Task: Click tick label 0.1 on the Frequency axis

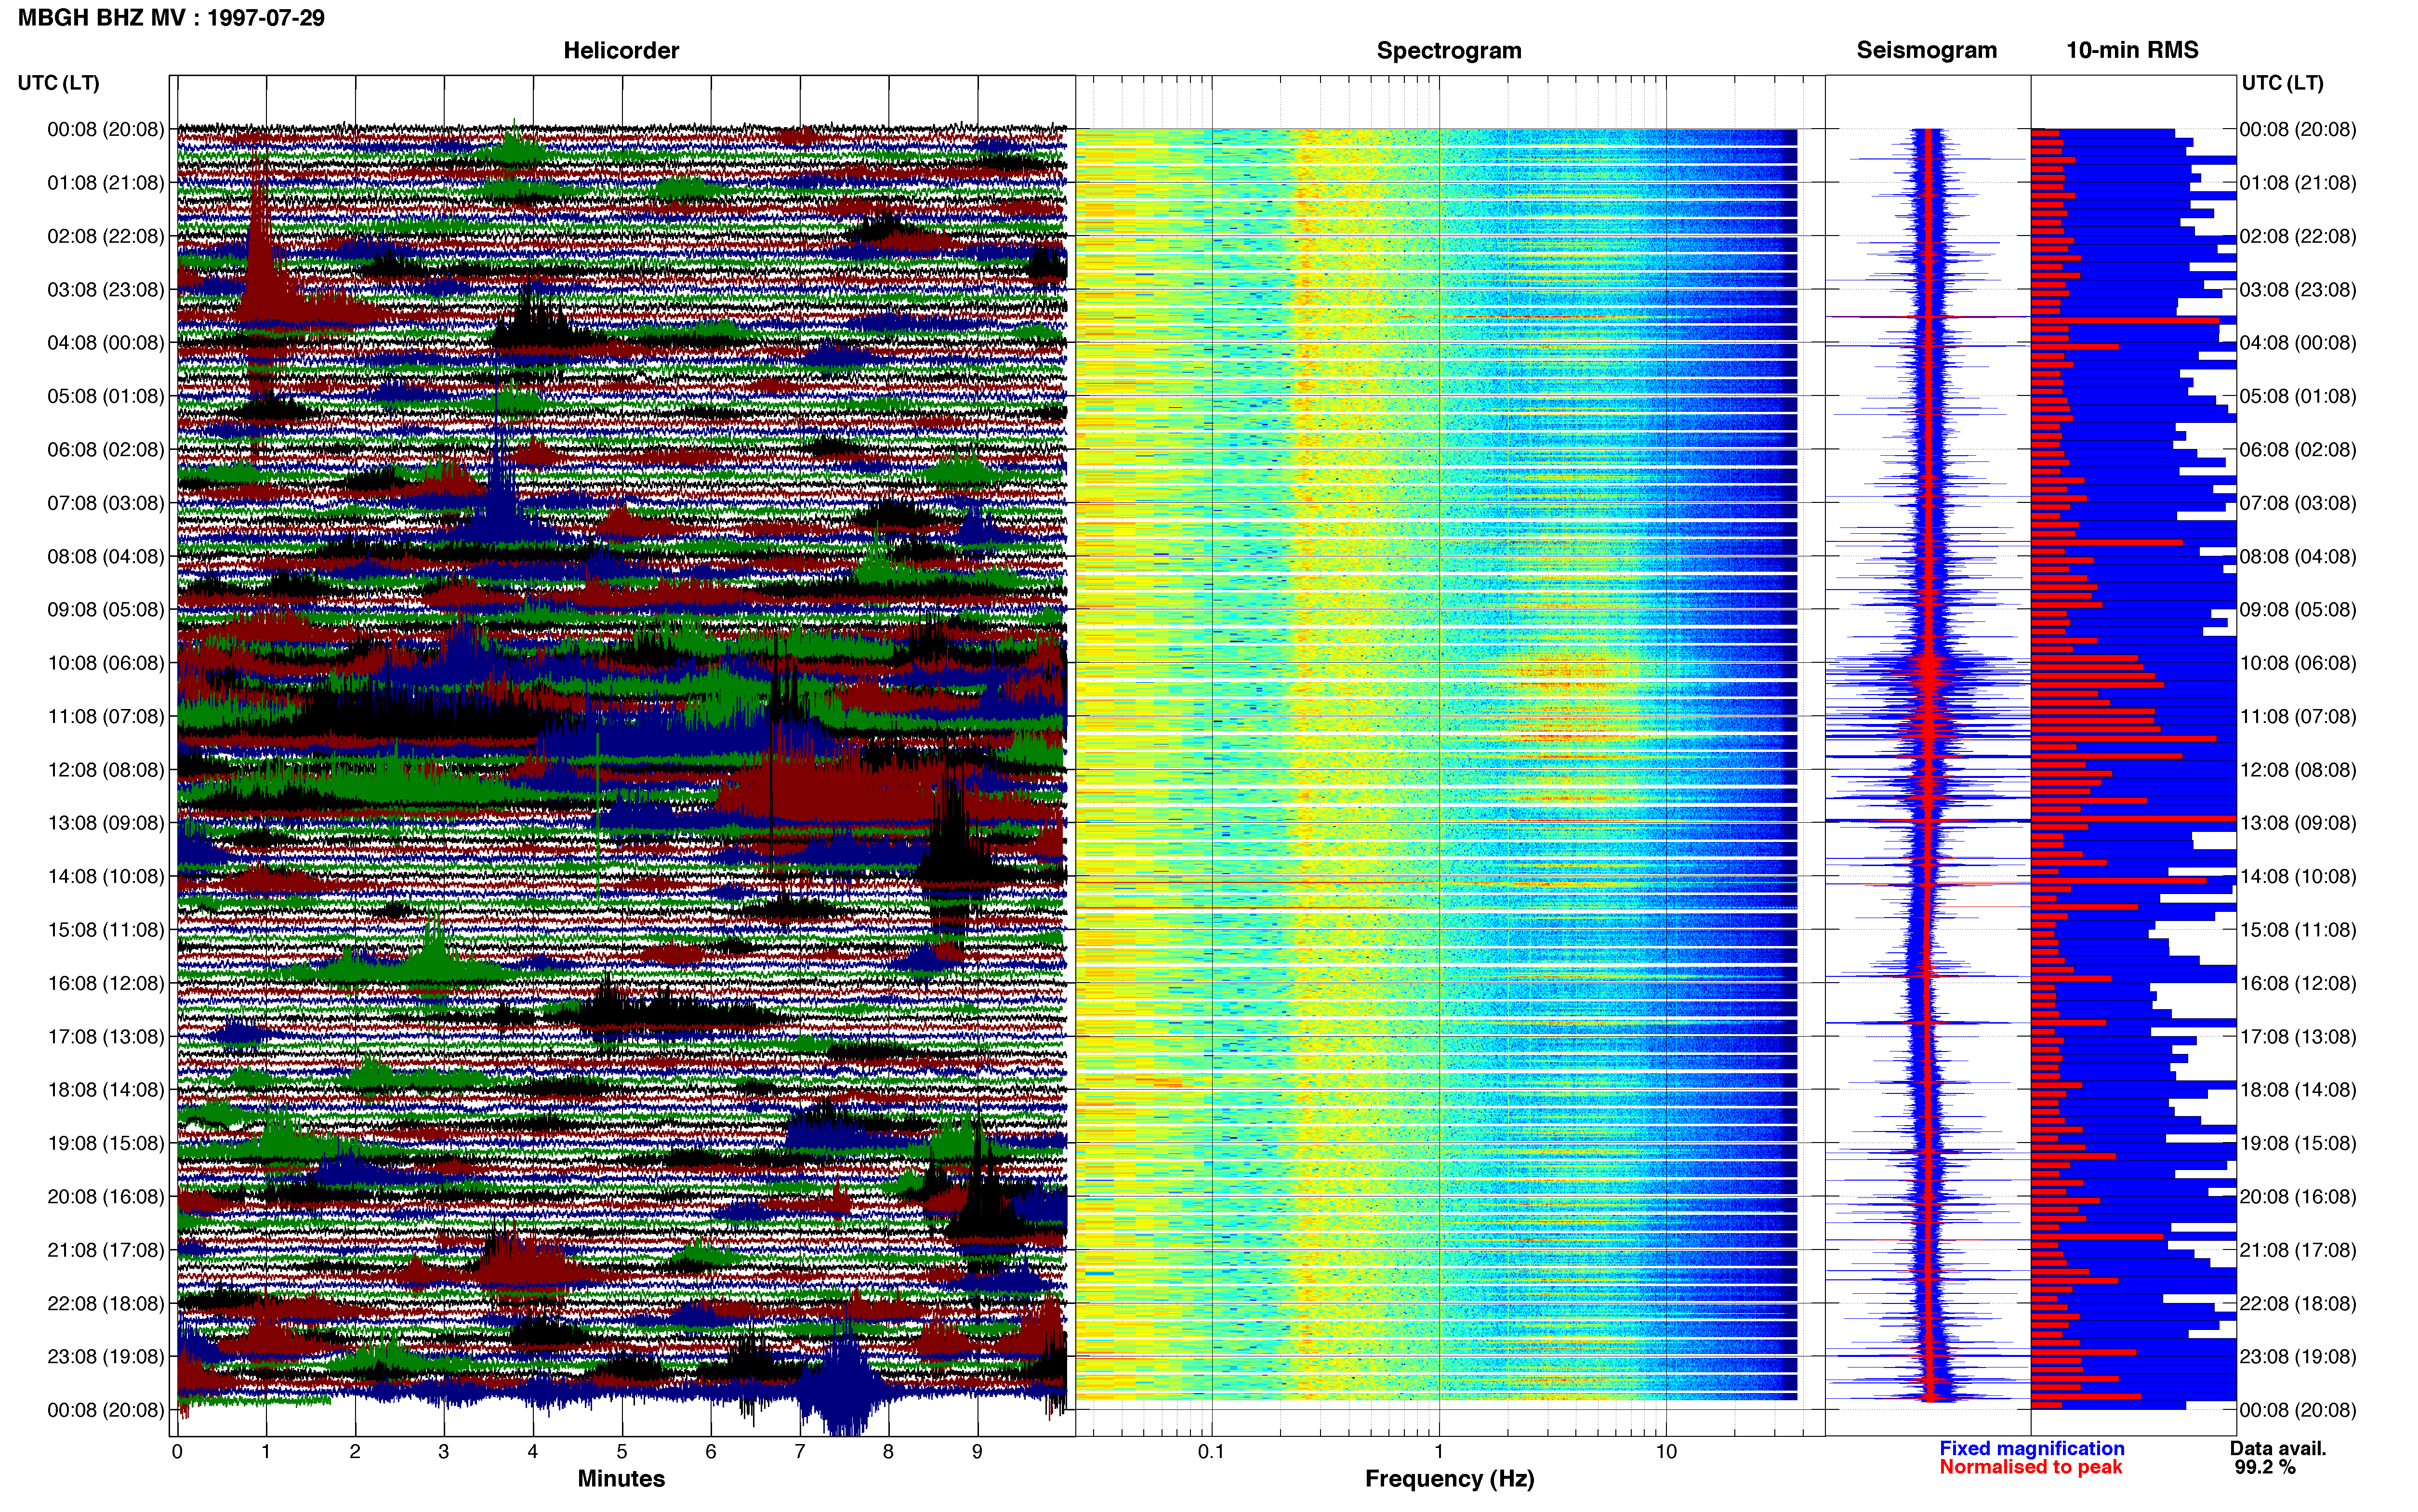Action: [1211, 1452]
